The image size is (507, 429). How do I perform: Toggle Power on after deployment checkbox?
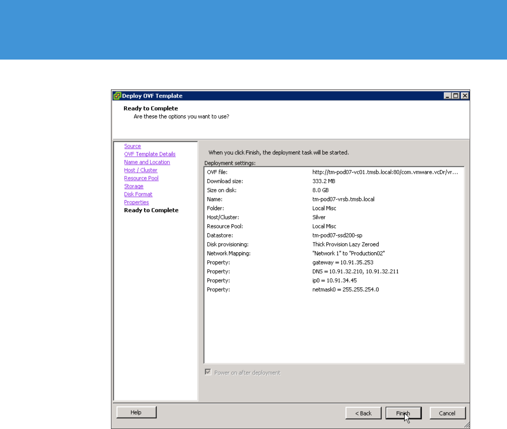[208, 372]
